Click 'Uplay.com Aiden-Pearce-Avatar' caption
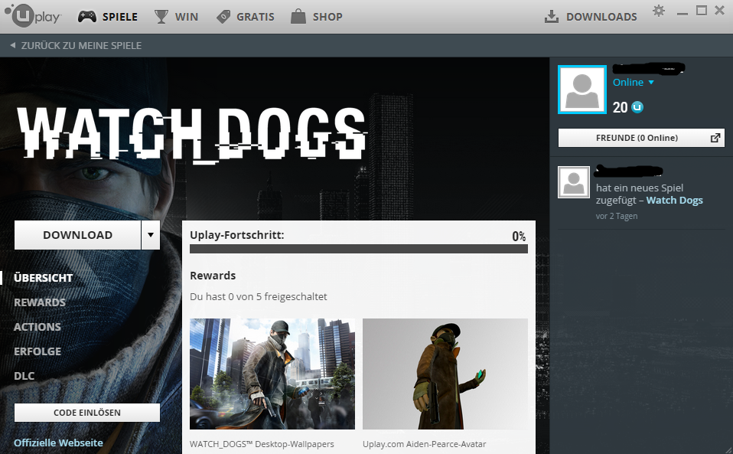Screen dimensions: 733x454 [x=425, y=444]
